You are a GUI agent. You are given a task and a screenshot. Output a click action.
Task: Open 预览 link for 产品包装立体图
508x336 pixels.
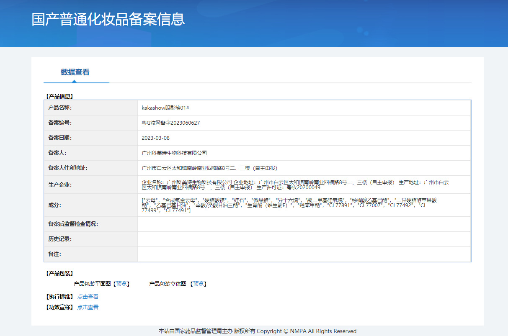(x=199, y=284)
